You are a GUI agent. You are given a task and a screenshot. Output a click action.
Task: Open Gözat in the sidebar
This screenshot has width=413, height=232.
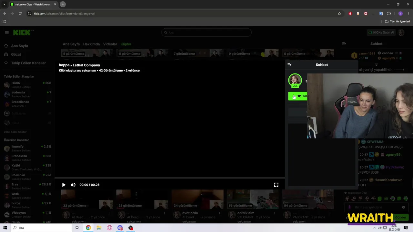(x=16, y=54)
